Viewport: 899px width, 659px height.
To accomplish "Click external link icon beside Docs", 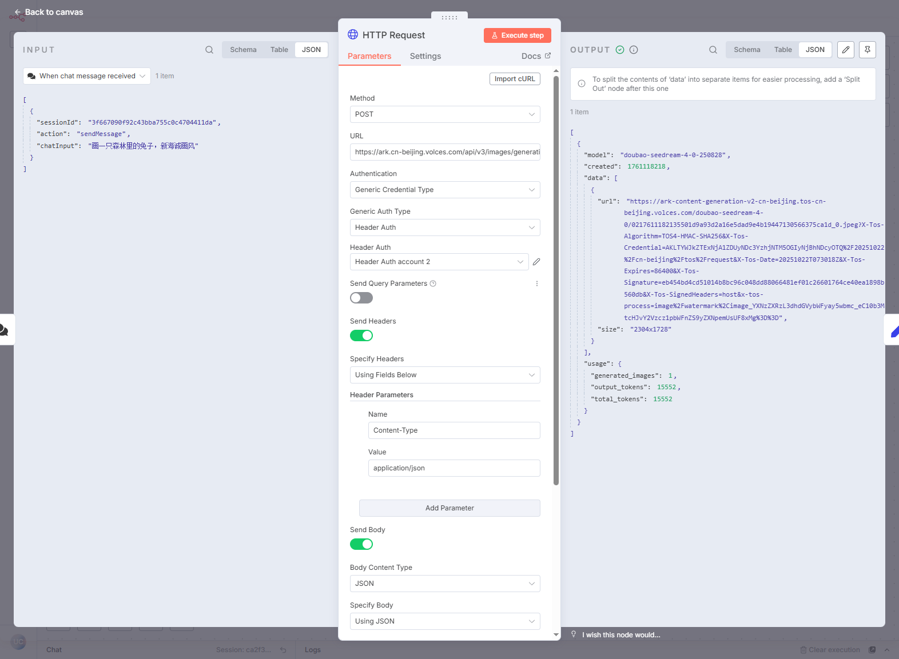I will 548,55.
